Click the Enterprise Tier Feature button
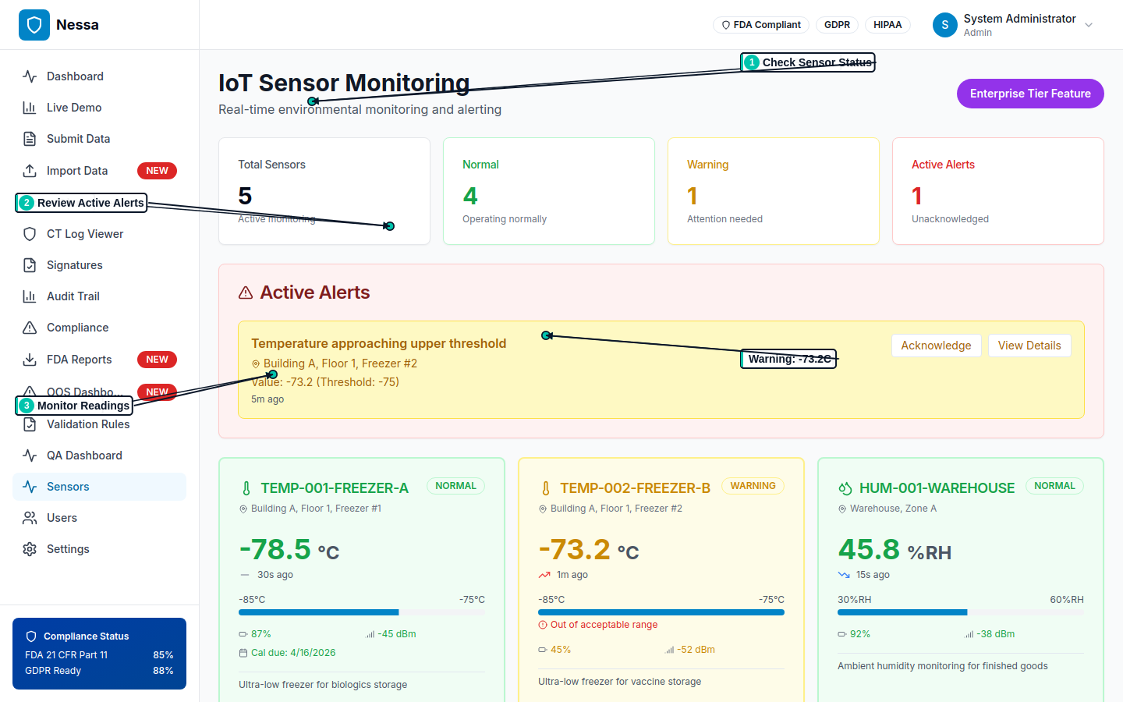 [1030, 93]
